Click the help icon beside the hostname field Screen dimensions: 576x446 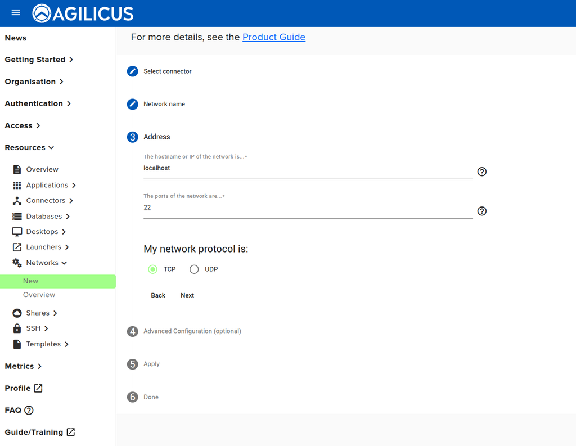481,172
